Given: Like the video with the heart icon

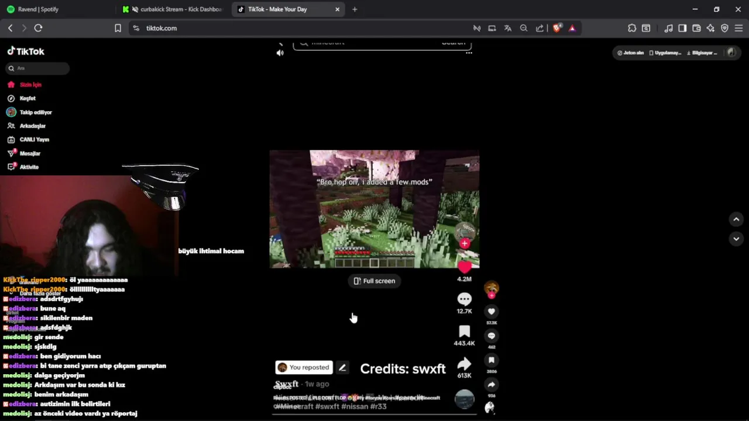Looking at the screenshot, I should click(x=464, y=268).
